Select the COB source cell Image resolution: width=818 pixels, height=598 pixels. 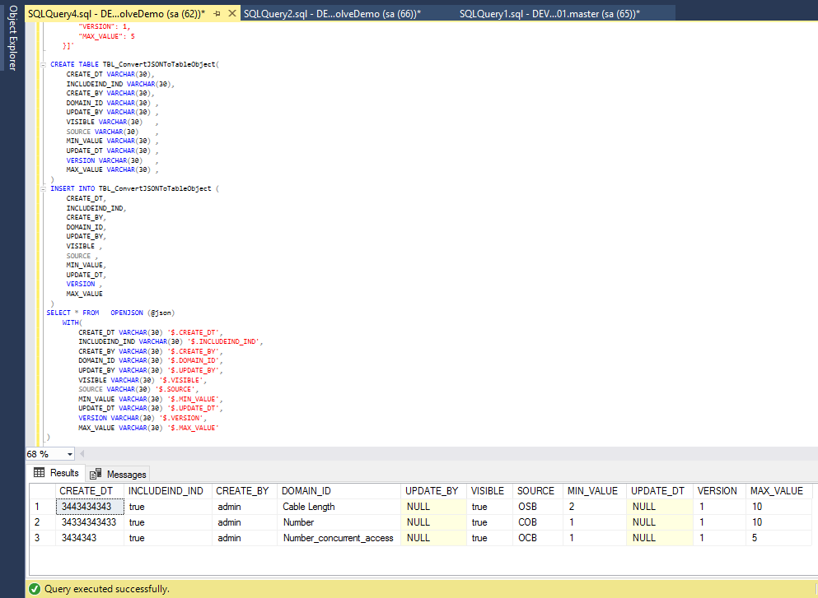tap(538, 522)
